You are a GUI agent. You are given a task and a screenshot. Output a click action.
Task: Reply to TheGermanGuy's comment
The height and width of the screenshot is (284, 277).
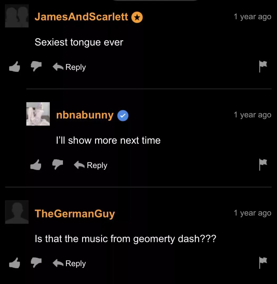tap(69, 263)
